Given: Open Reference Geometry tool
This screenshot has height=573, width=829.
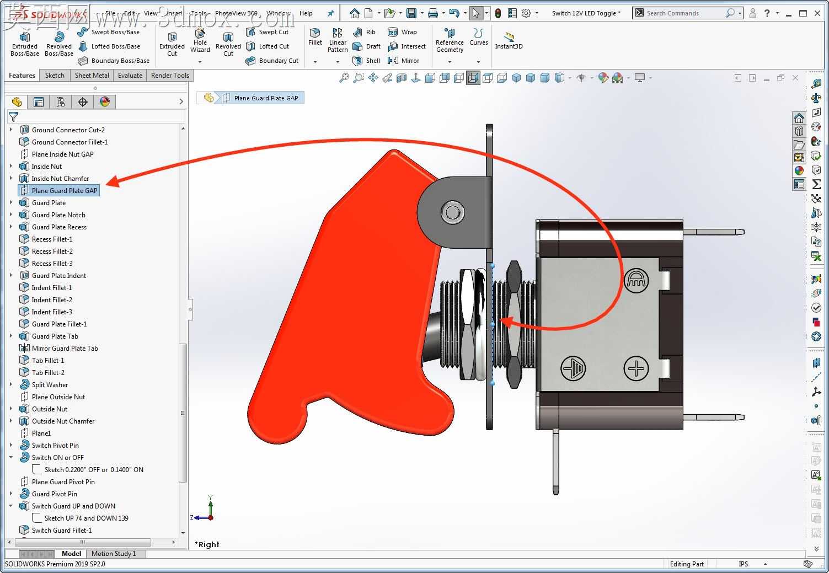Looking at the screenshot, I should pyautogui.click(x=450, y=41).
